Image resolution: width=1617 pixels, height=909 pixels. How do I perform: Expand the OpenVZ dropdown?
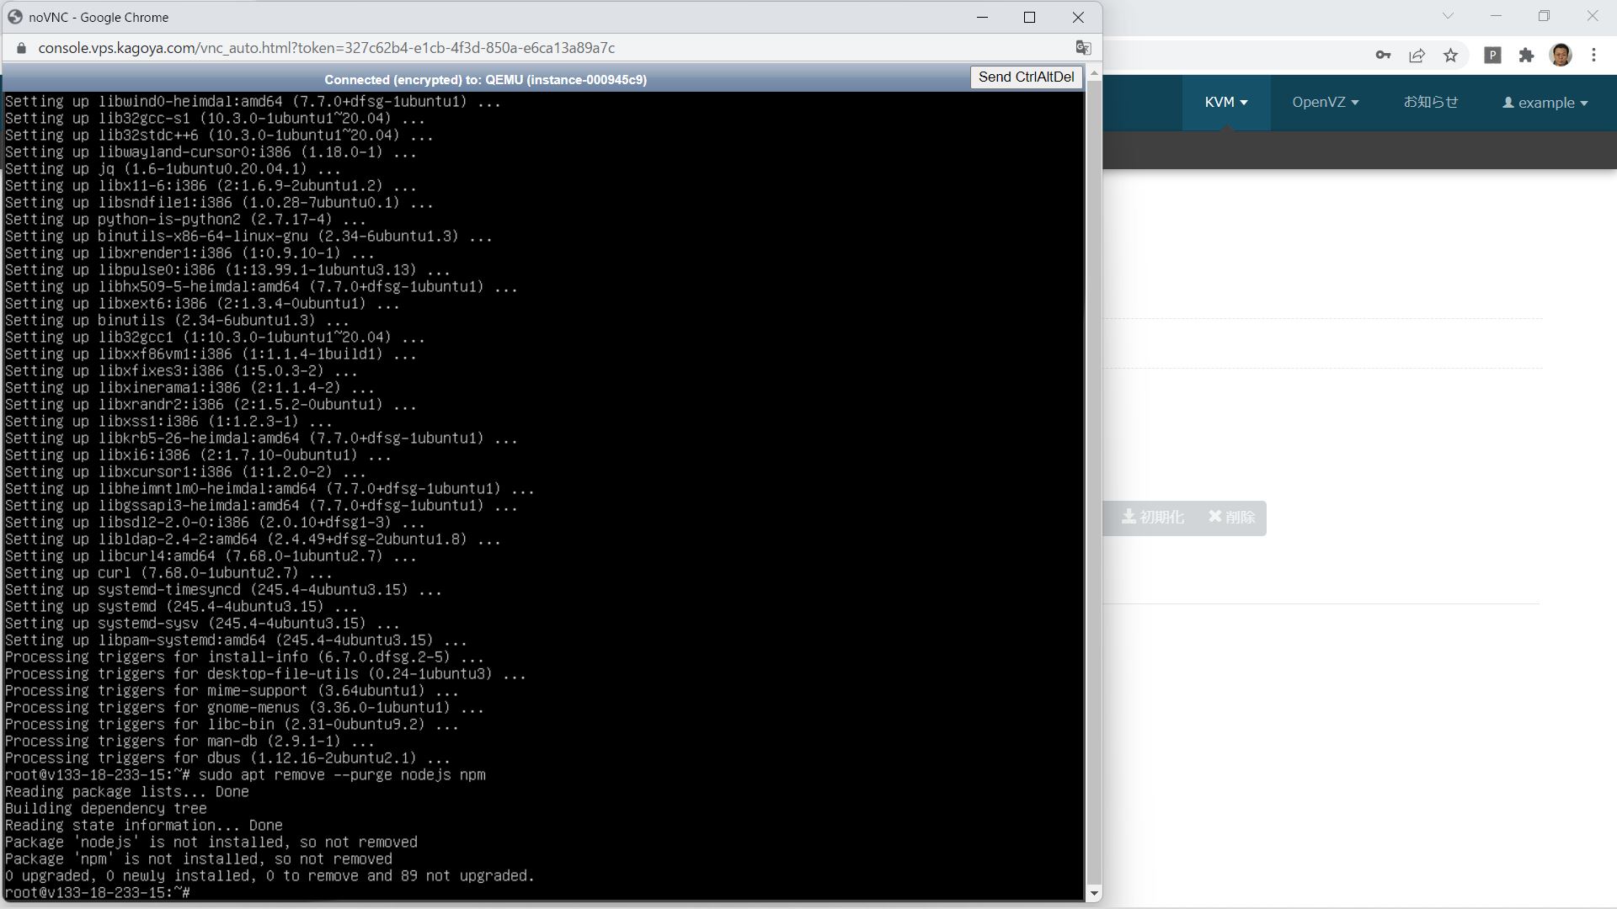(x=1324, y=103)
